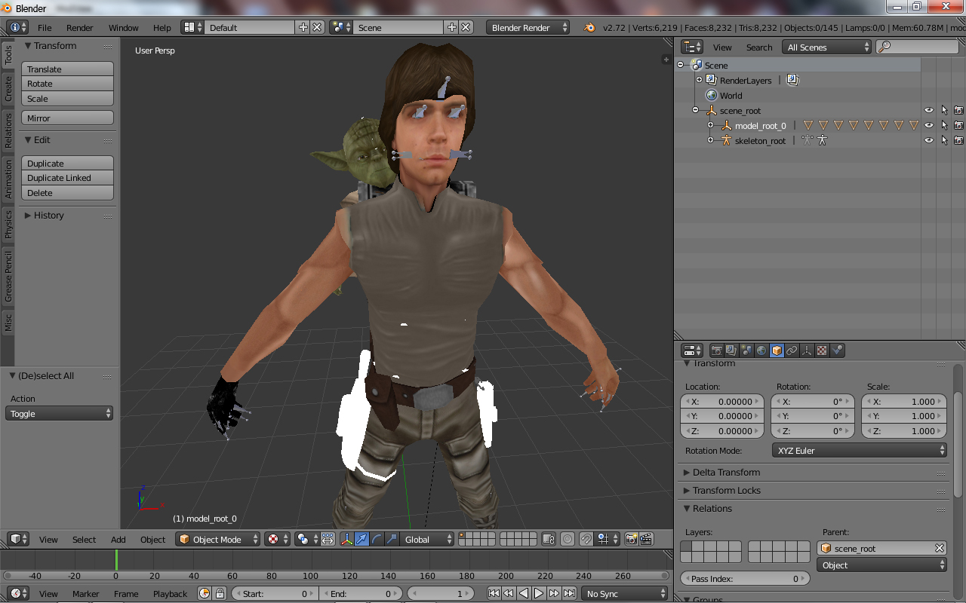
Task: Open the Blender Render engine dropdown
Action: coord(528,27)
